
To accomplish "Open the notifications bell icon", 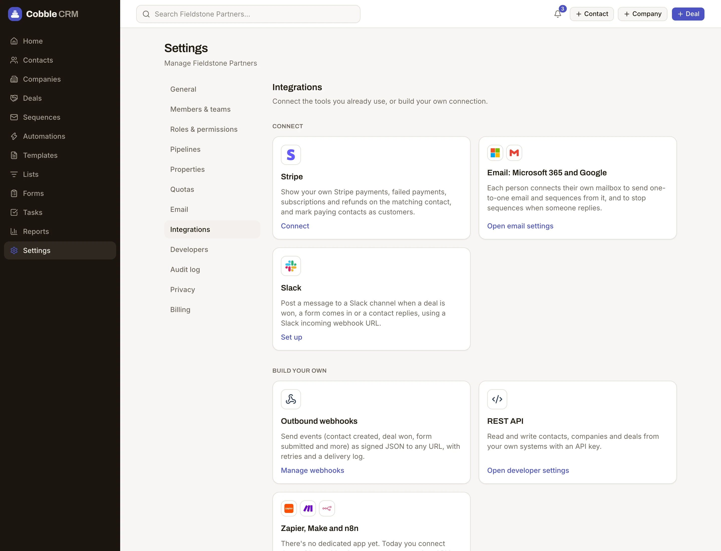I will tap(558, 14).
